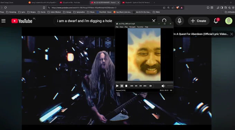Increase playback speed in media player
This screenshot has height=130, width=235.
point(141,86)
